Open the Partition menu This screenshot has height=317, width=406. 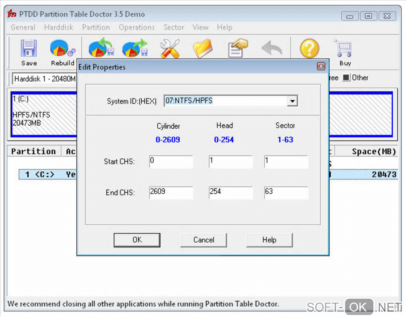pos(96,27)
